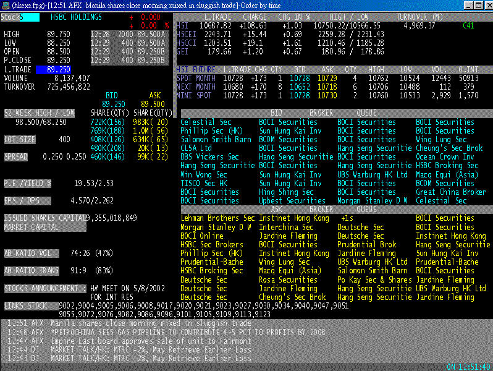The image size is (493, 371).
Task: Click the Stock code input field
Action: coord(30,17)
